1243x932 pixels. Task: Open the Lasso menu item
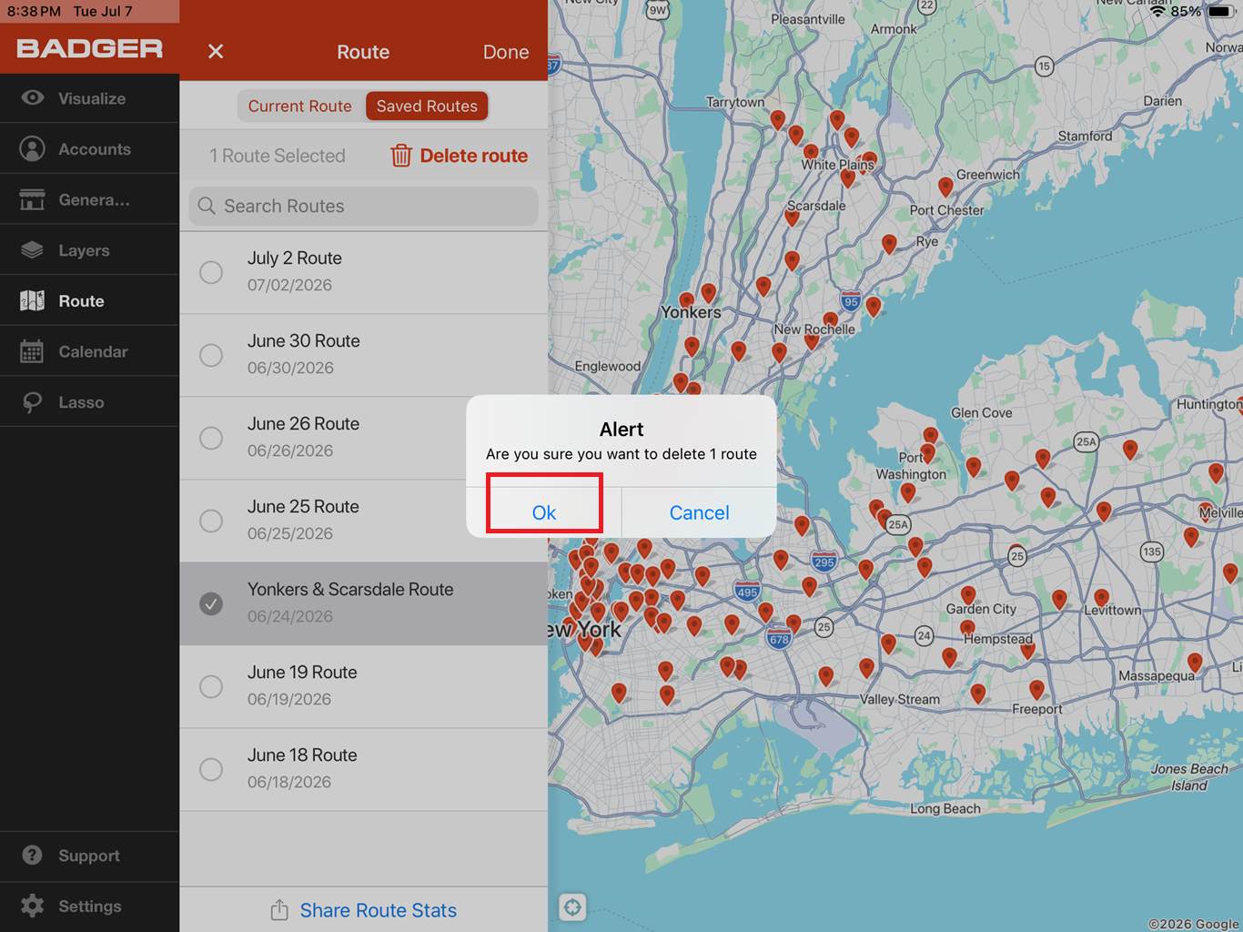click(89, 402)
